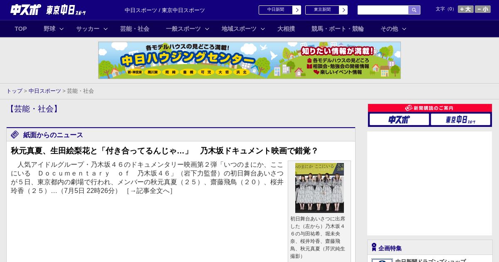Open the その他 menu
The width and height of the screenshot is (499, 262).
[x=389, y=29]
